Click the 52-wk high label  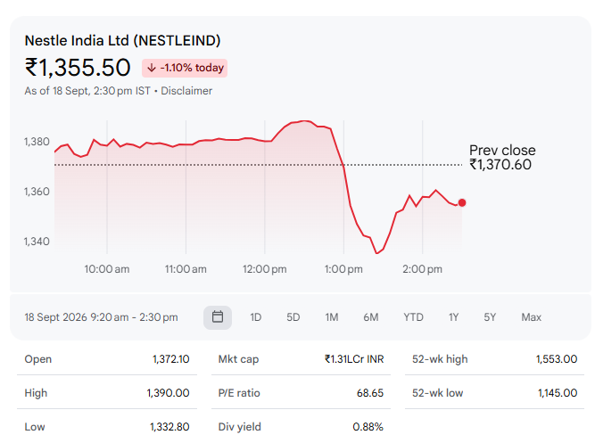tap(440, 359)
